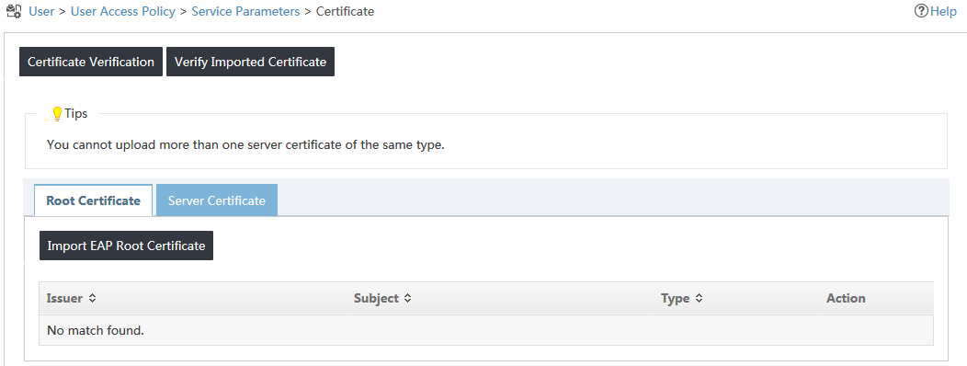Click the user breadcrumb icon
This screenshot has height=366, width=967.
(x=14, y=11)
